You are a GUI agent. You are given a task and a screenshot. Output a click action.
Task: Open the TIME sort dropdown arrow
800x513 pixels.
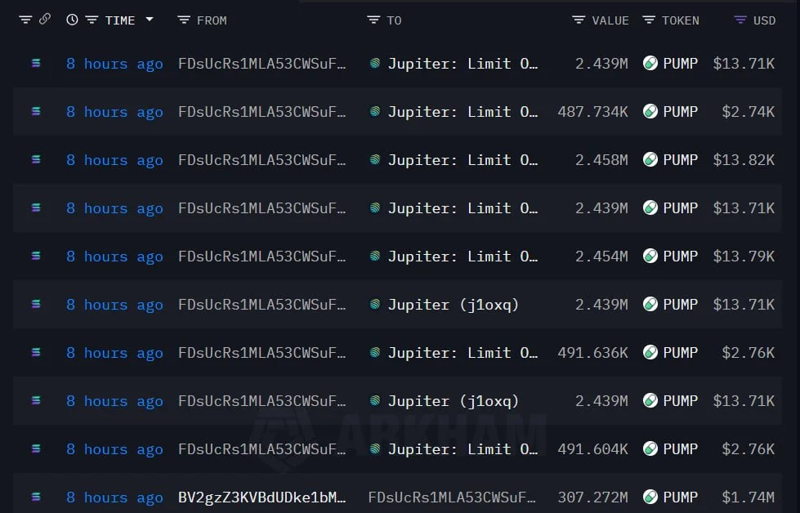coord(150,20)
